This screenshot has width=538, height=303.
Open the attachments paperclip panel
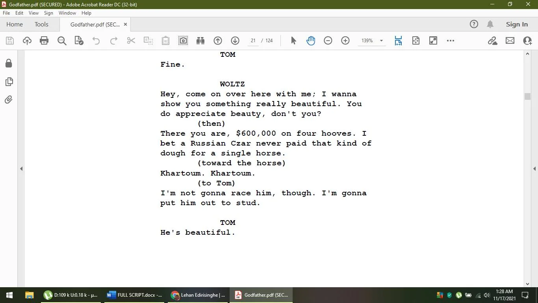(x=9, y=99)
